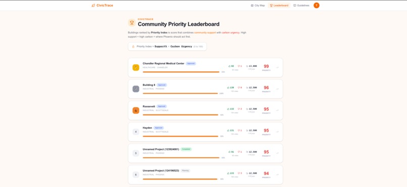This screenshot has width=407, height=187.
Task: Click the Unnamed Project (124196523) title
Action: point(161,171)
